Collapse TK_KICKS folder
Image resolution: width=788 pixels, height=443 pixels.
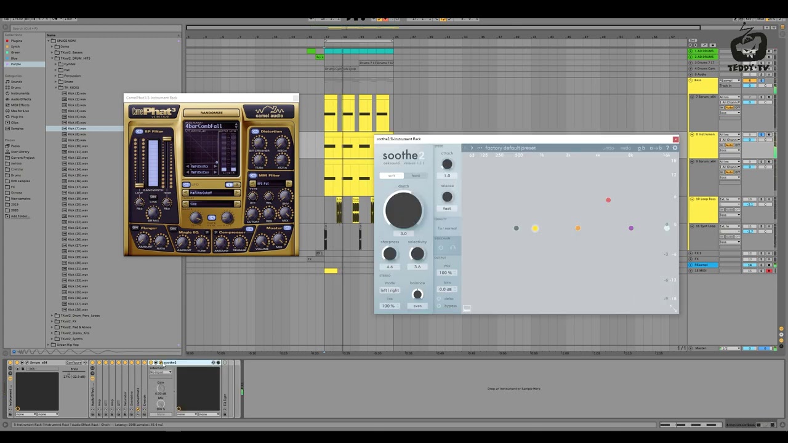[x=55, y=87]
